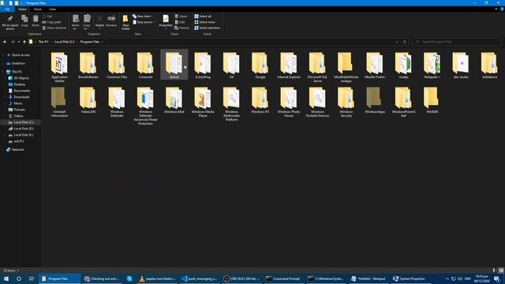Click This PC in address breadcrumb

coord(43,42)
